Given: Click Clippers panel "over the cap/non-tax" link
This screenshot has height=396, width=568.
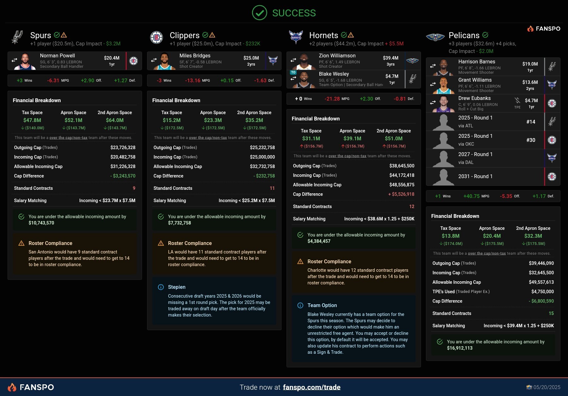Looking at the screenshot, I should coord(208,138).
